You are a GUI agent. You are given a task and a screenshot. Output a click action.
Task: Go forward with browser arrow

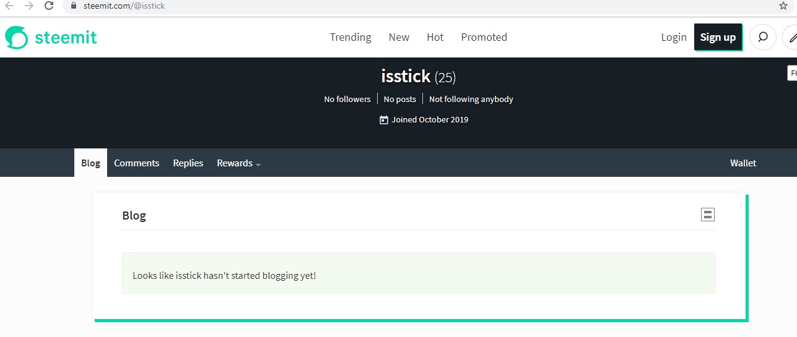click(29, 6)
